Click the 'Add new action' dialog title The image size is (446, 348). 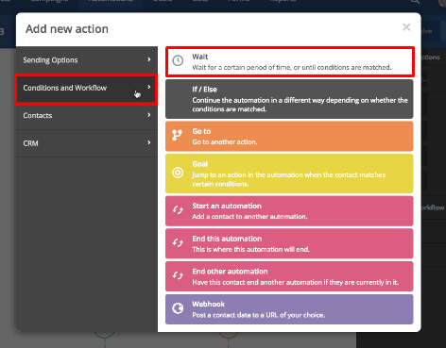(67, 29)
